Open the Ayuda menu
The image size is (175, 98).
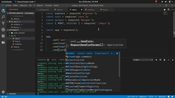click(x=56, y=5)
